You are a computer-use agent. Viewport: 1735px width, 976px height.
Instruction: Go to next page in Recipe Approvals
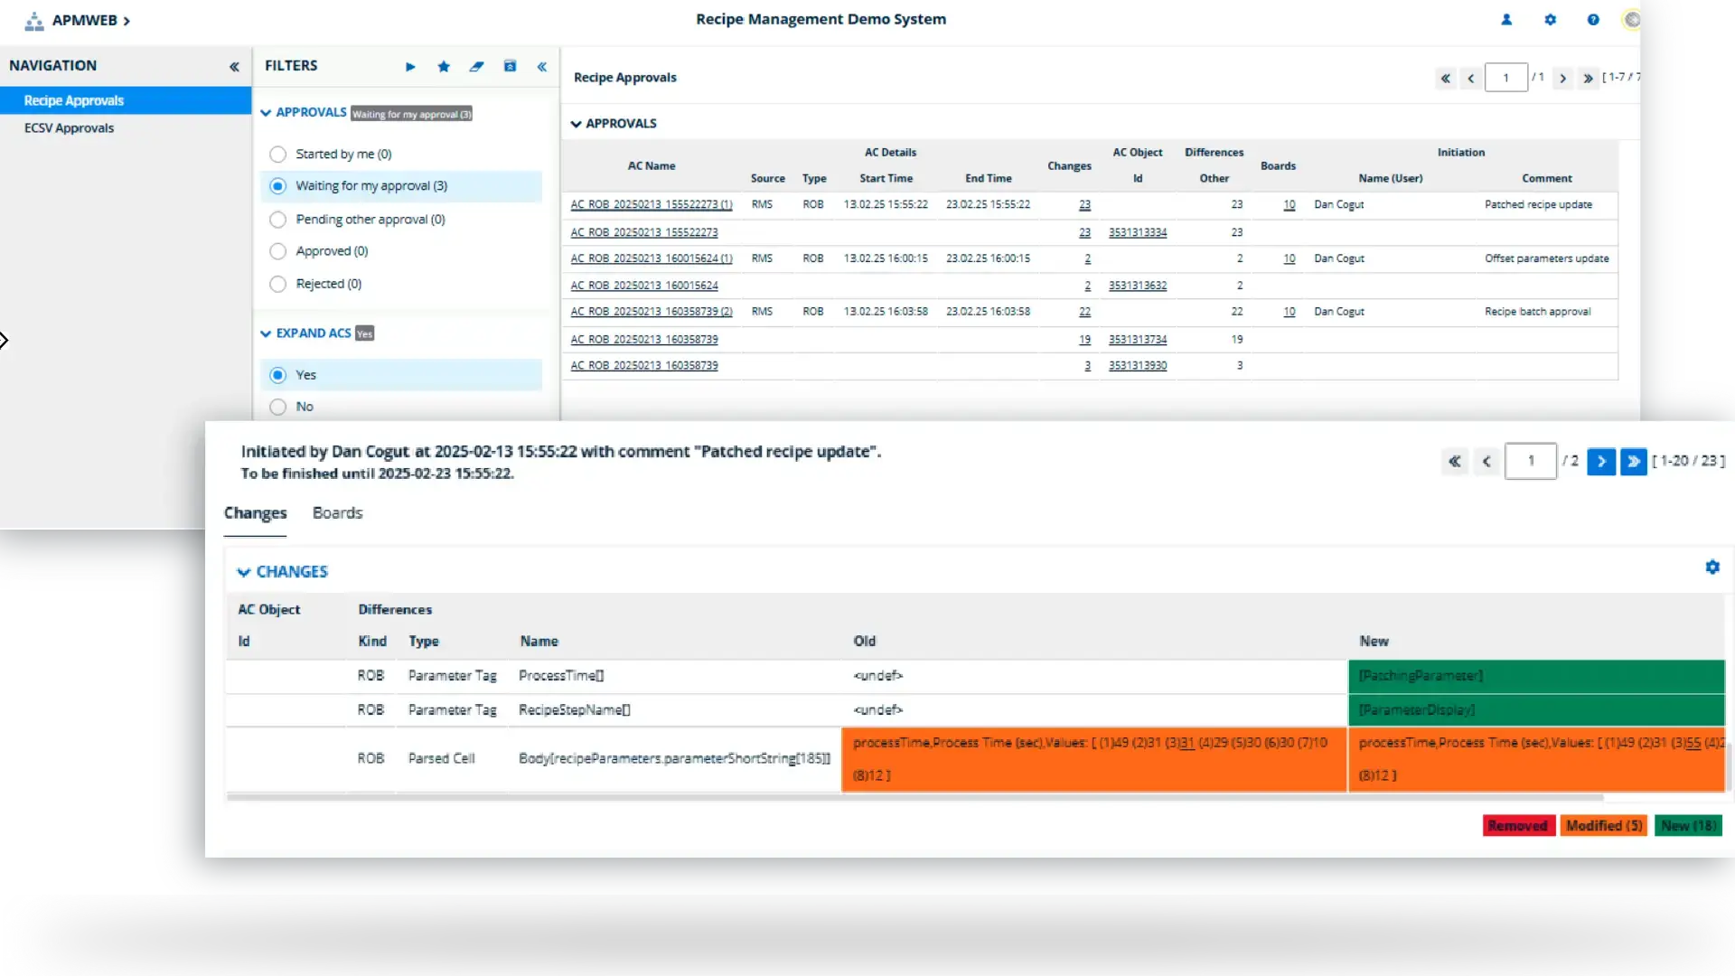point(1562,78)
